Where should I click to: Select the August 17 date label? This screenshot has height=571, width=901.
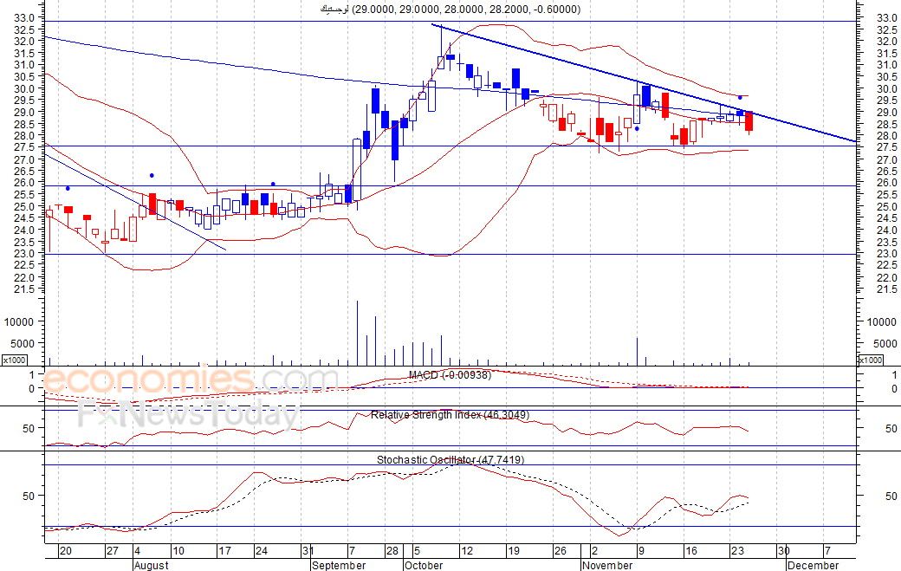pos(224,551)
